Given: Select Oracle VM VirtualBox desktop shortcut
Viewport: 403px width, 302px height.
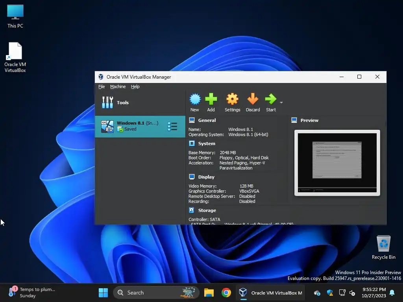Looking at the screenshot, I should 15,57.
